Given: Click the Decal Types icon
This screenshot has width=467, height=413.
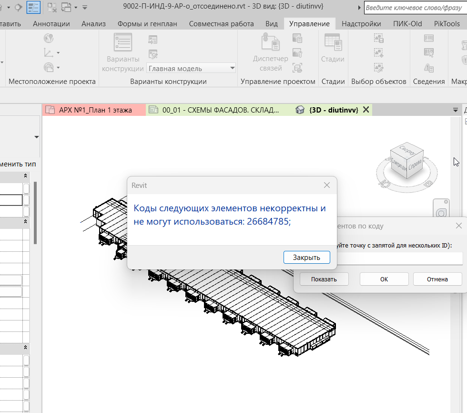Looking at the screenshot, I should pos(297,53).
